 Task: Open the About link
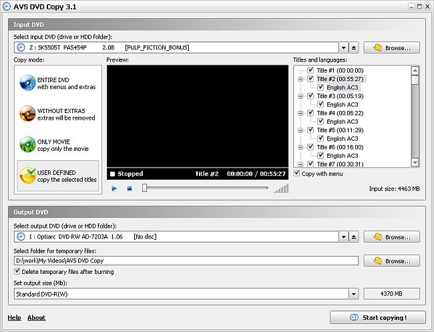[x=36, y=317]
